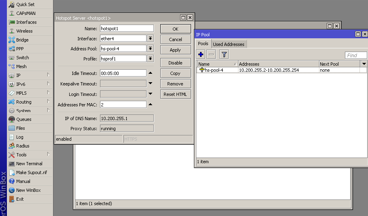This screenshot has width=368, height=216.
Task: Click the Reset HTML button
Action: click(x=175, y=94)
